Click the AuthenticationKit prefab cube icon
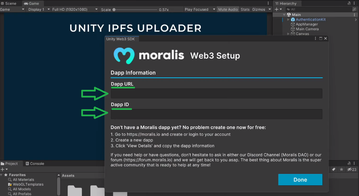Screen dimensions: 359x196 (293, 20)
